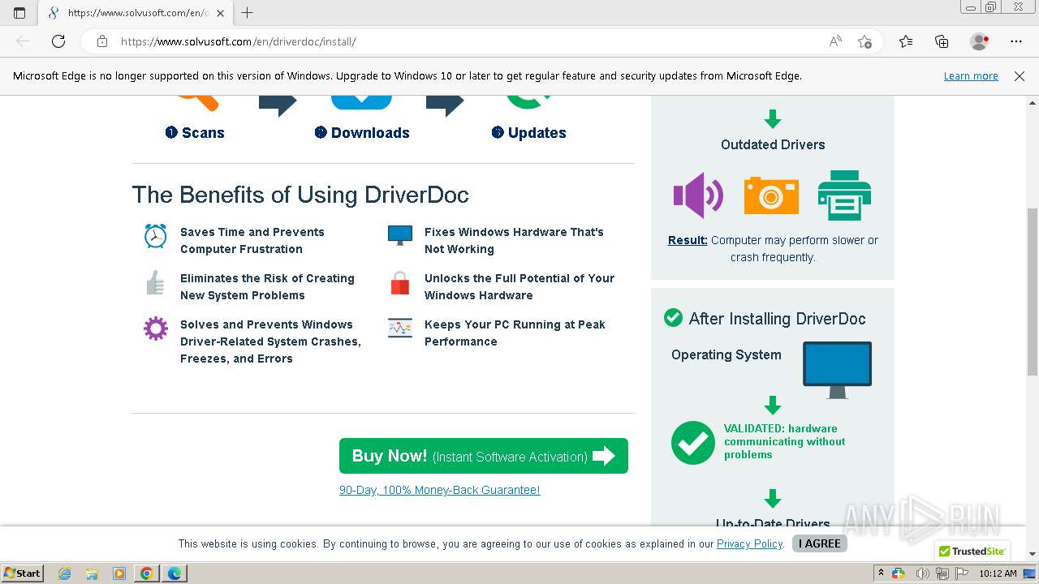Click the alarm clock benefit icon
1039x584 pixels.
(156, 236)
